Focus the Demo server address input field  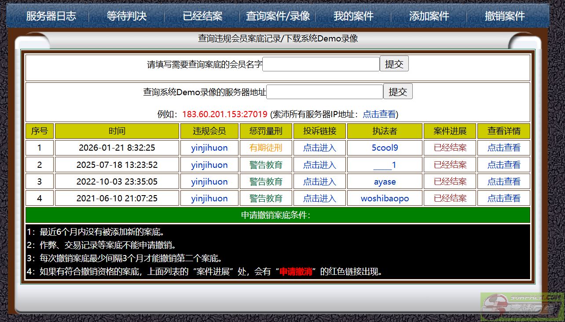coord(325,92)
